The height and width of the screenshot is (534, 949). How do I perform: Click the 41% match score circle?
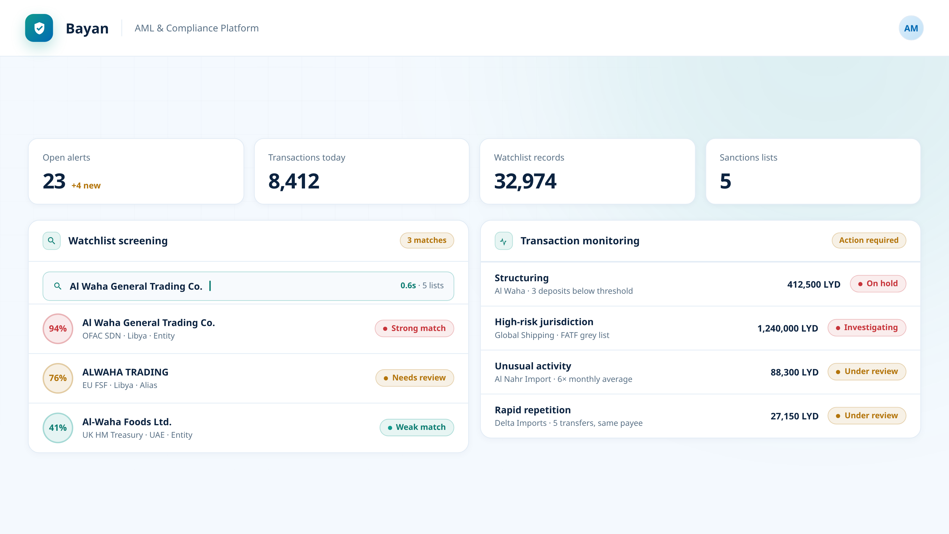58,428
